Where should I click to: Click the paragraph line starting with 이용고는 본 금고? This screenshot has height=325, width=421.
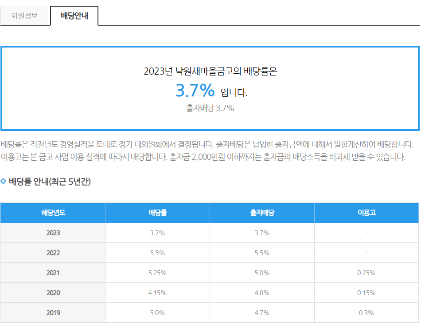click(x=203, y=157)
